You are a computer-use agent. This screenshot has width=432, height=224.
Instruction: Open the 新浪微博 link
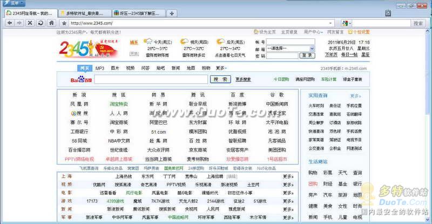tap(237, 104)
